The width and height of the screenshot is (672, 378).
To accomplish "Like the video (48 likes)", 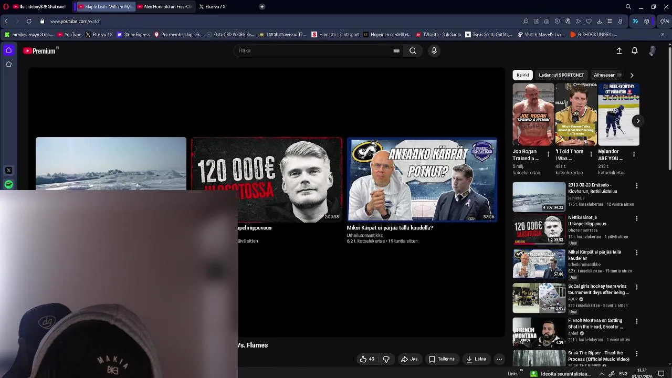I will [367, 359].
